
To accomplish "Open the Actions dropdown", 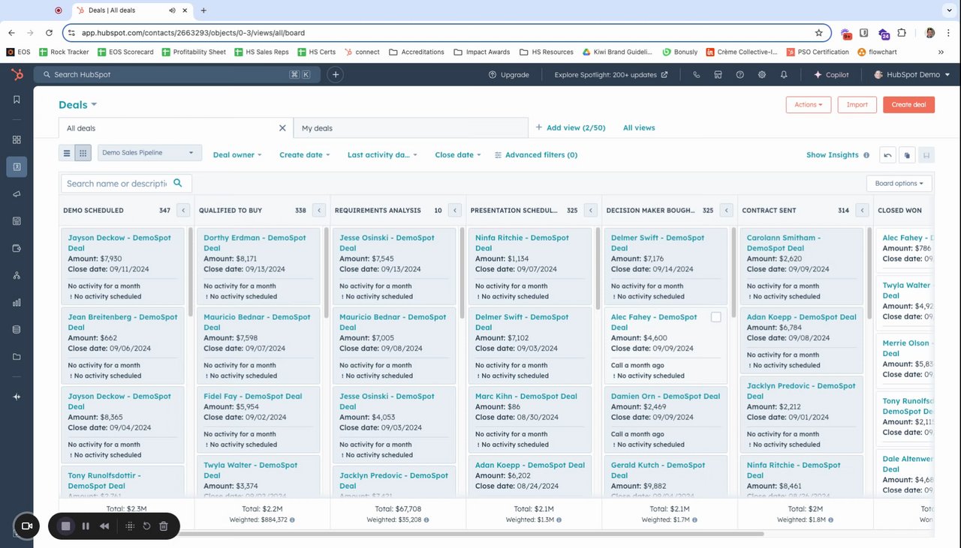I will [x=809, y=105].
